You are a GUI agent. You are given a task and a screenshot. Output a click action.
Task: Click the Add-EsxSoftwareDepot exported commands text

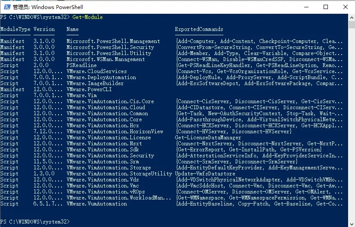pyautogui.click(x=259, y=83)
